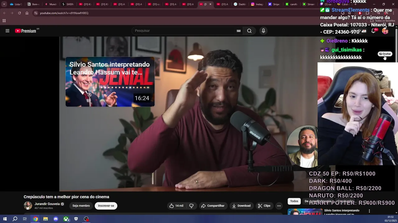Screen dimensions: 398x223
Task: Open options for Silvio Santos sidebar video
Action: click(x=369, y=211)
